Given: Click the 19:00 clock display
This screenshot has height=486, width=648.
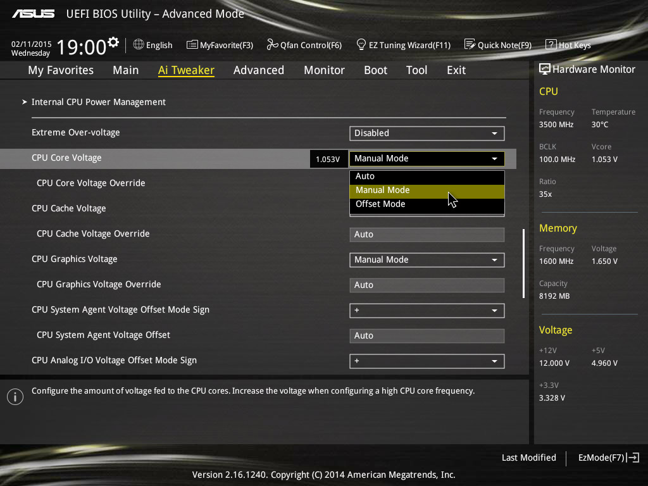Looking at the screenshot, I should click(x=82, y=47).
